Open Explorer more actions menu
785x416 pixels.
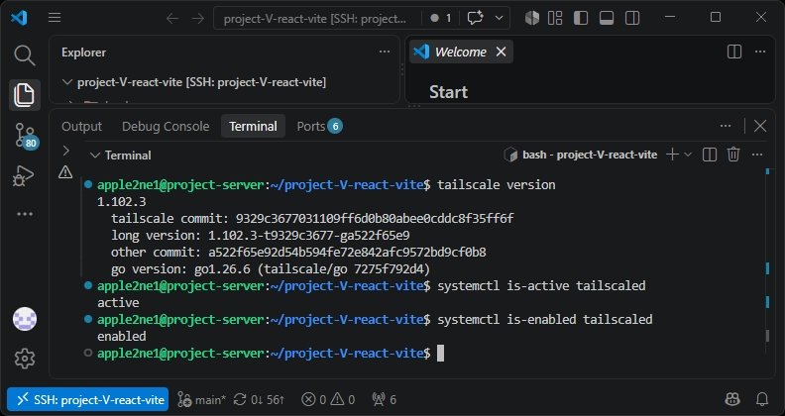click(385, 52)
